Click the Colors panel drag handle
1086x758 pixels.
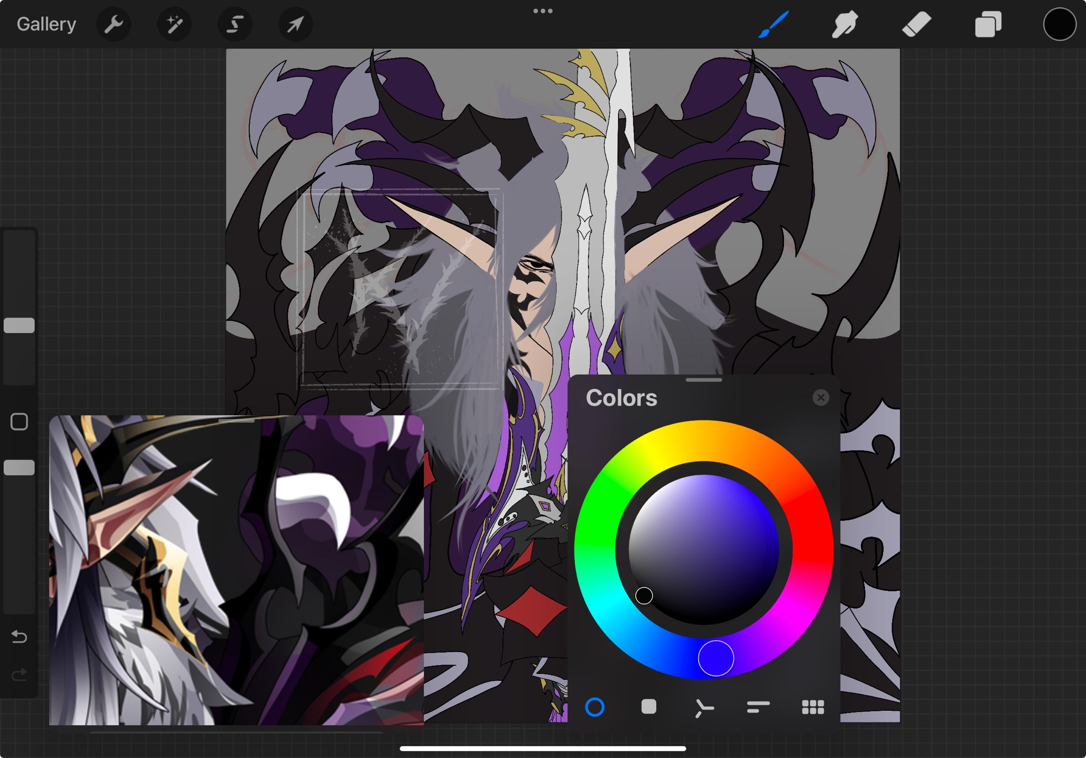coord(704,380)
